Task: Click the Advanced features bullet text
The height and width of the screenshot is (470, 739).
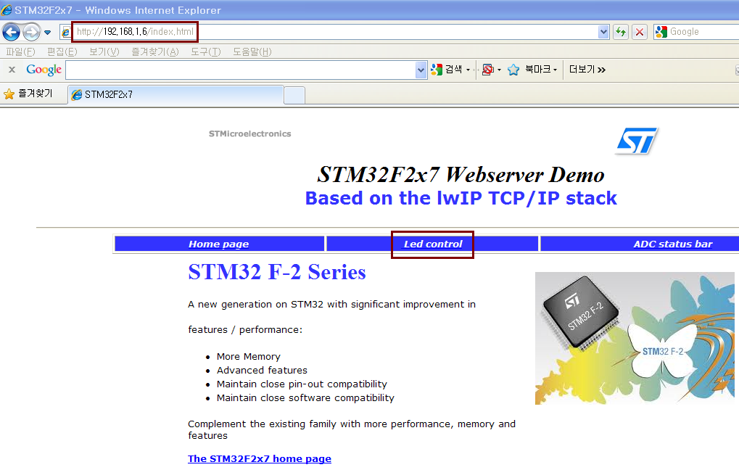Action: [x=262, y=370]
